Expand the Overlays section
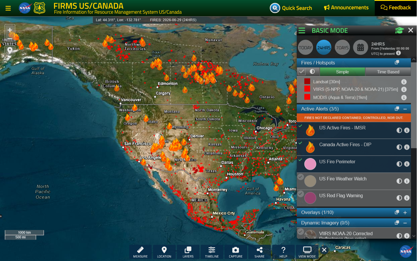 point(405,213)
